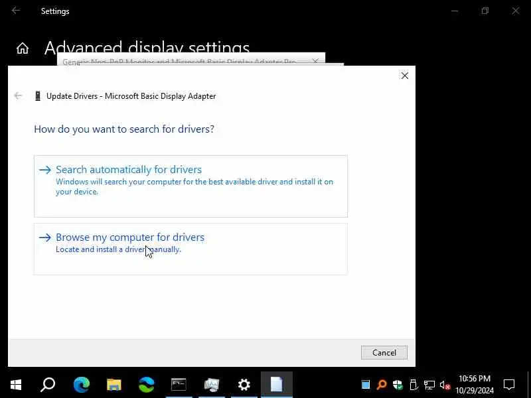This screenshot has height=398, width=531.
Task: Minimize the Settings window
Action: tap(455, 11)
